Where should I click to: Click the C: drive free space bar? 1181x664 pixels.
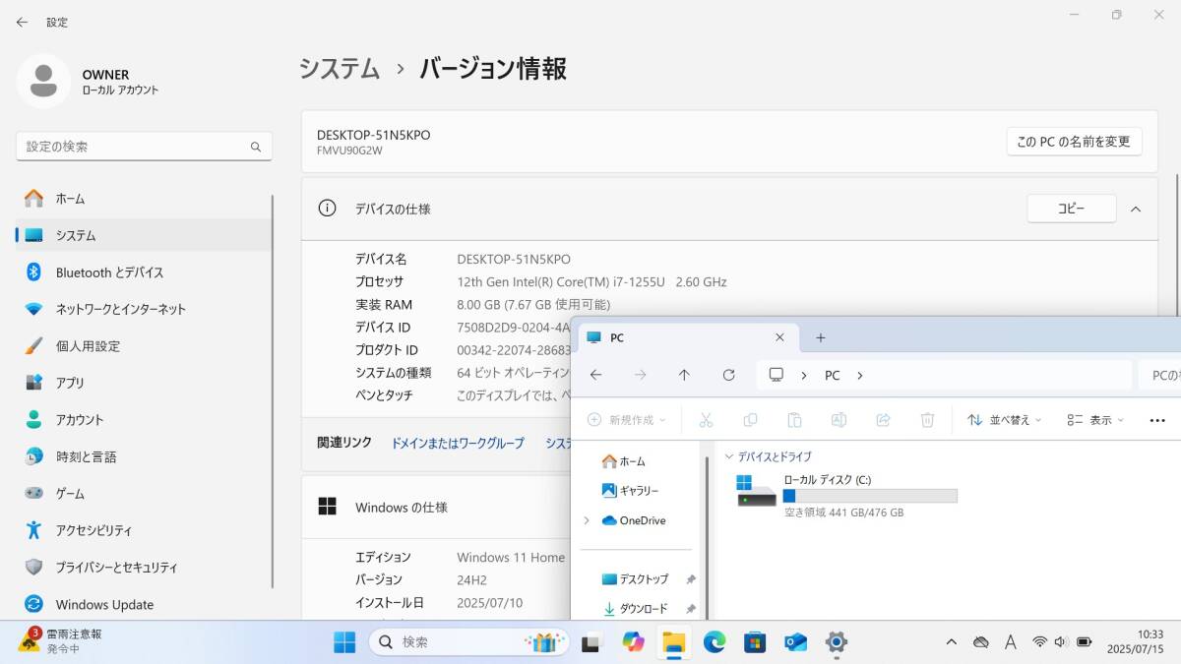pos(870,496)
